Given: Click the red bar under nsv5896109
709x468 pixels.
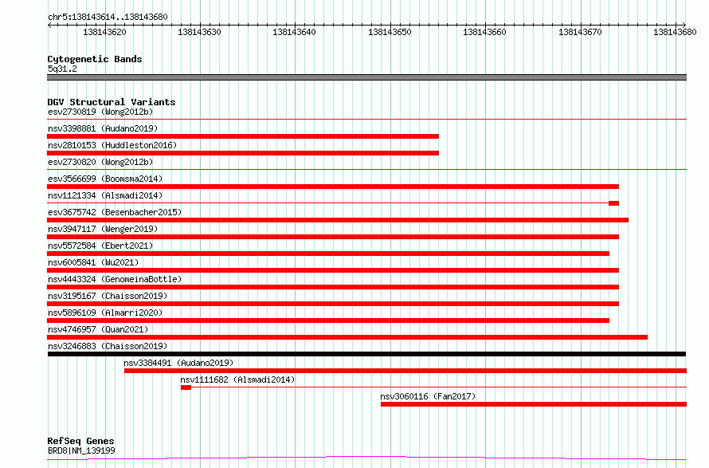Looking at the screenshot, I should [328, 321].
